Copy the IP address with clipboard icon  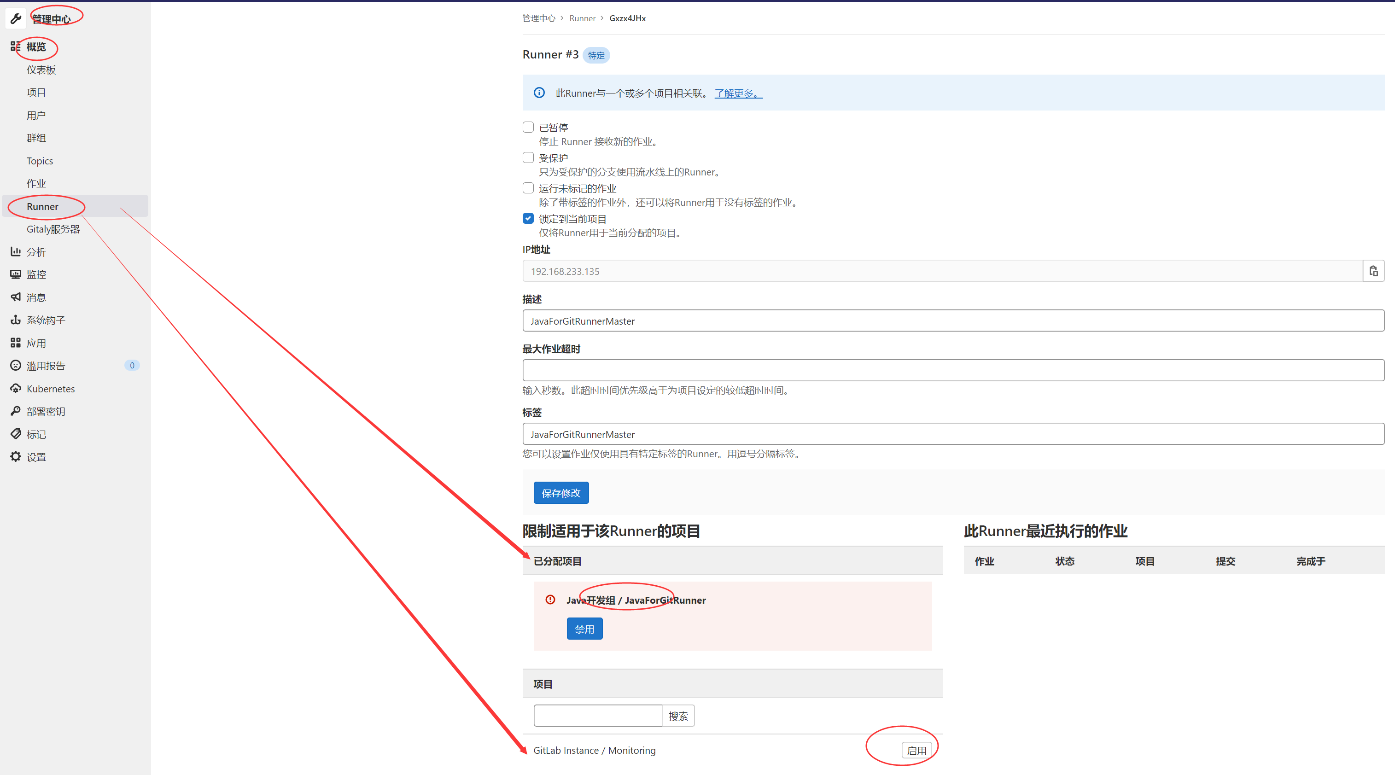1373,271
